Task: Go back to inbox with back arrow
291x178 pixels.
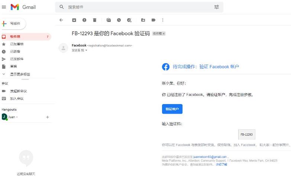Action: [x=61, y=20]
